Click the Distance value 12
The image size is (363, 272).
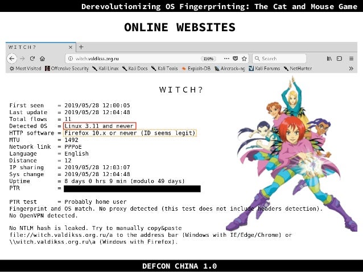(68, 160)
